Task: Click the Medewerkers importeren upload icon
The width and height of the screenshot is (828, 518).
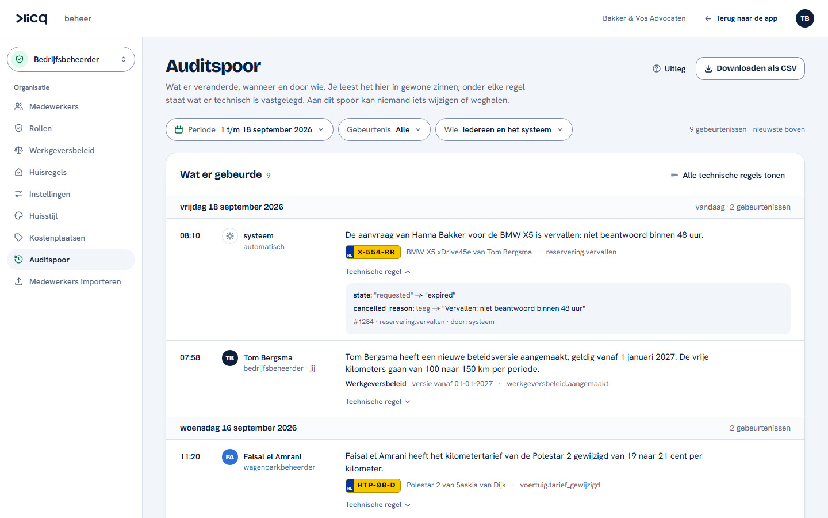Action: [19, 281]
